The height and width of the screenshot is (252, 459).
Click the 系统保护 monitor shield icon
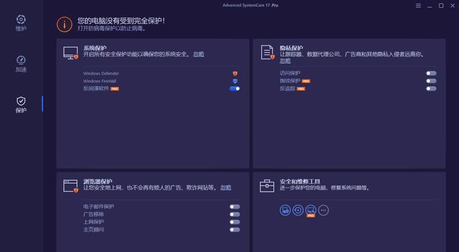71,53
